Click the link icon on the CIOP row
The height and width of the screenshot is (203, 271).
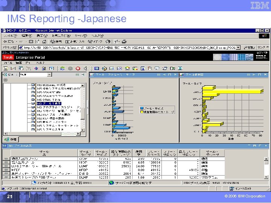pyautogui.click(x=6, y=159)
